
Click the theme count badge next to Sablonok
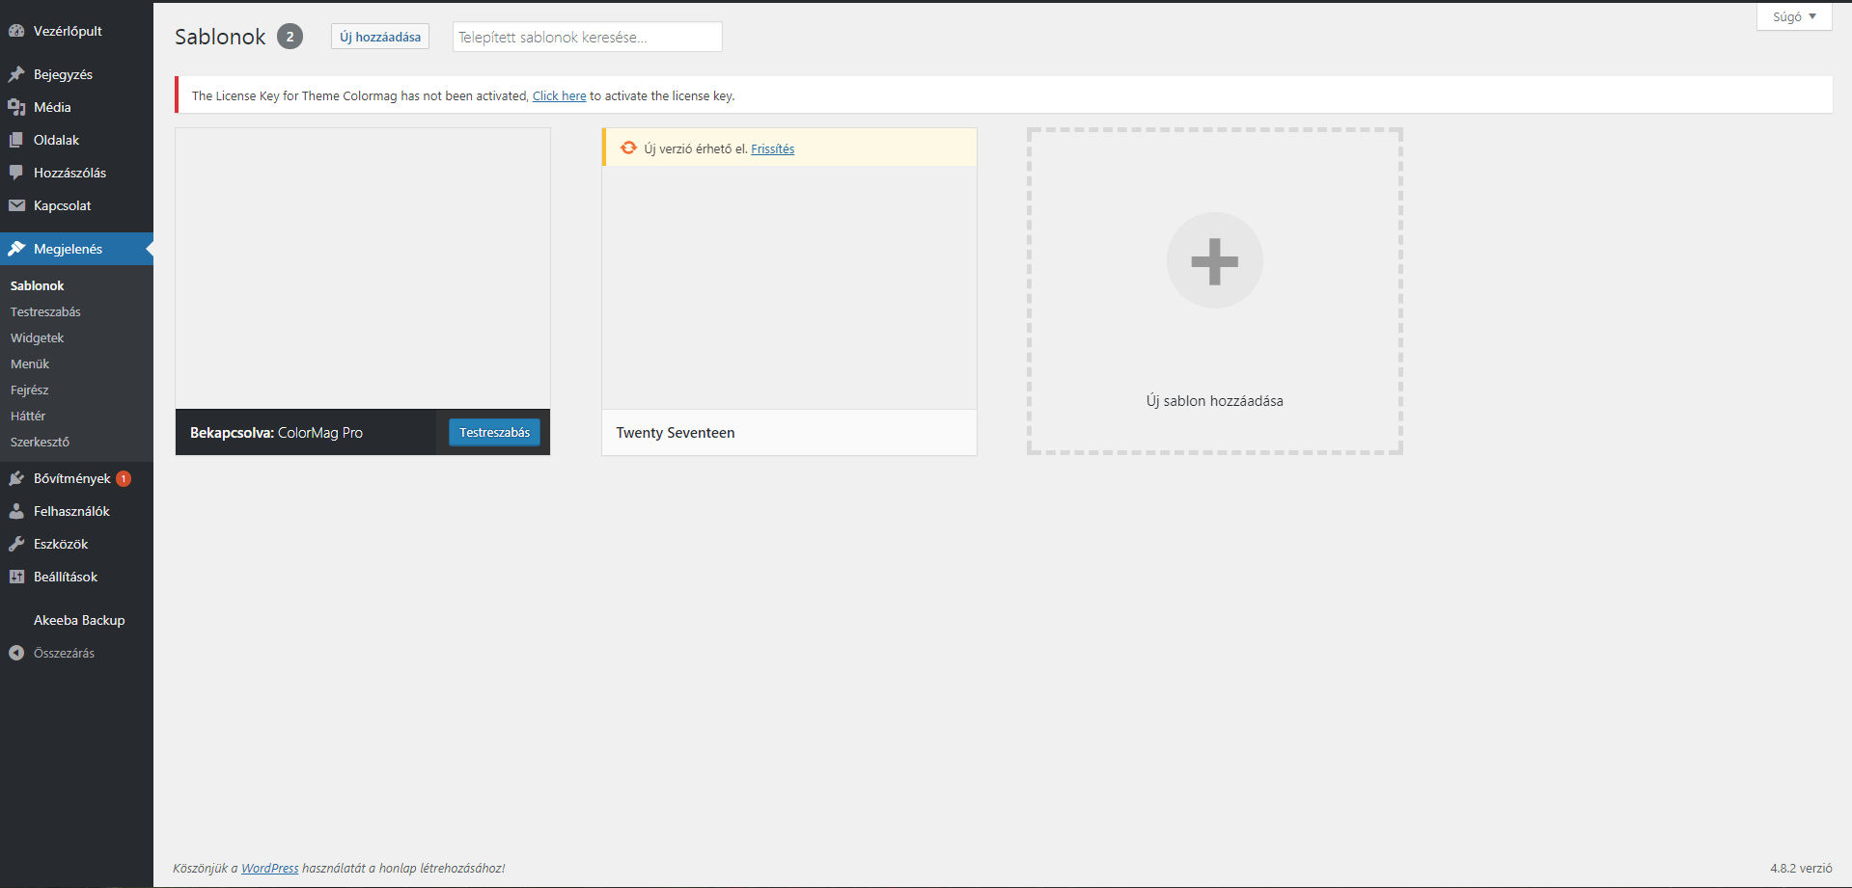pos(290,37)
